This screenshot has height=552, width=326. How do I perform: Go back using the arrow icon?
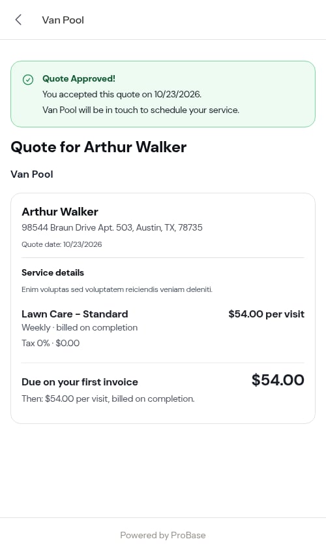click(19, 20)
